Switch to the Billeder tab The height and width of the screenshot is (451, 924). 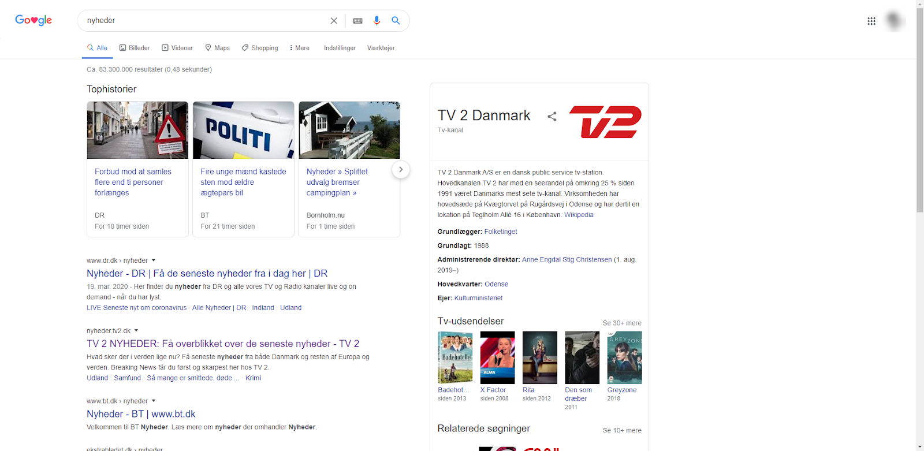tap(135, 48)
